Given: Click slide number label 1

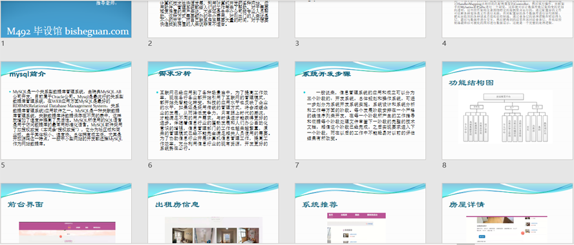Looking at the screenshot, I should point(3,43).
